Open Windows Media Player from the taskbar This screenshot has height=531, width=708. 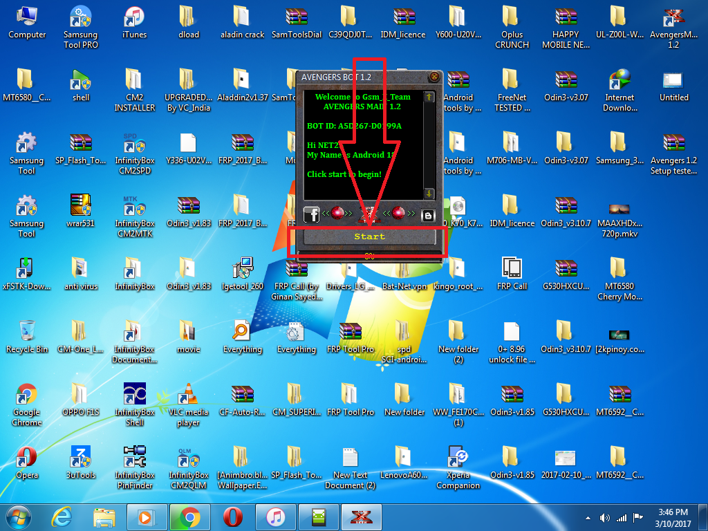(x=147, y=516)
